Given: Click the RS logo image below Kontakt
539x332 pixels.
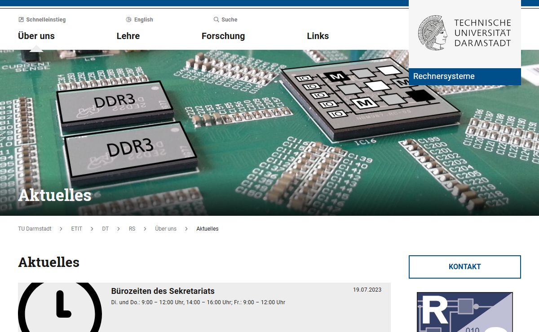Looking at the screenshot, I should coord(465,312).
